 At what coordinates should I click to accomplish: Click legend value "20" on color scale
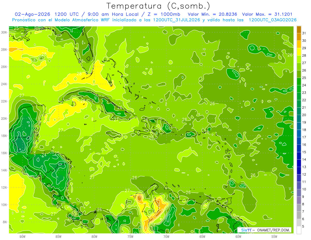[x=304, y=115]
